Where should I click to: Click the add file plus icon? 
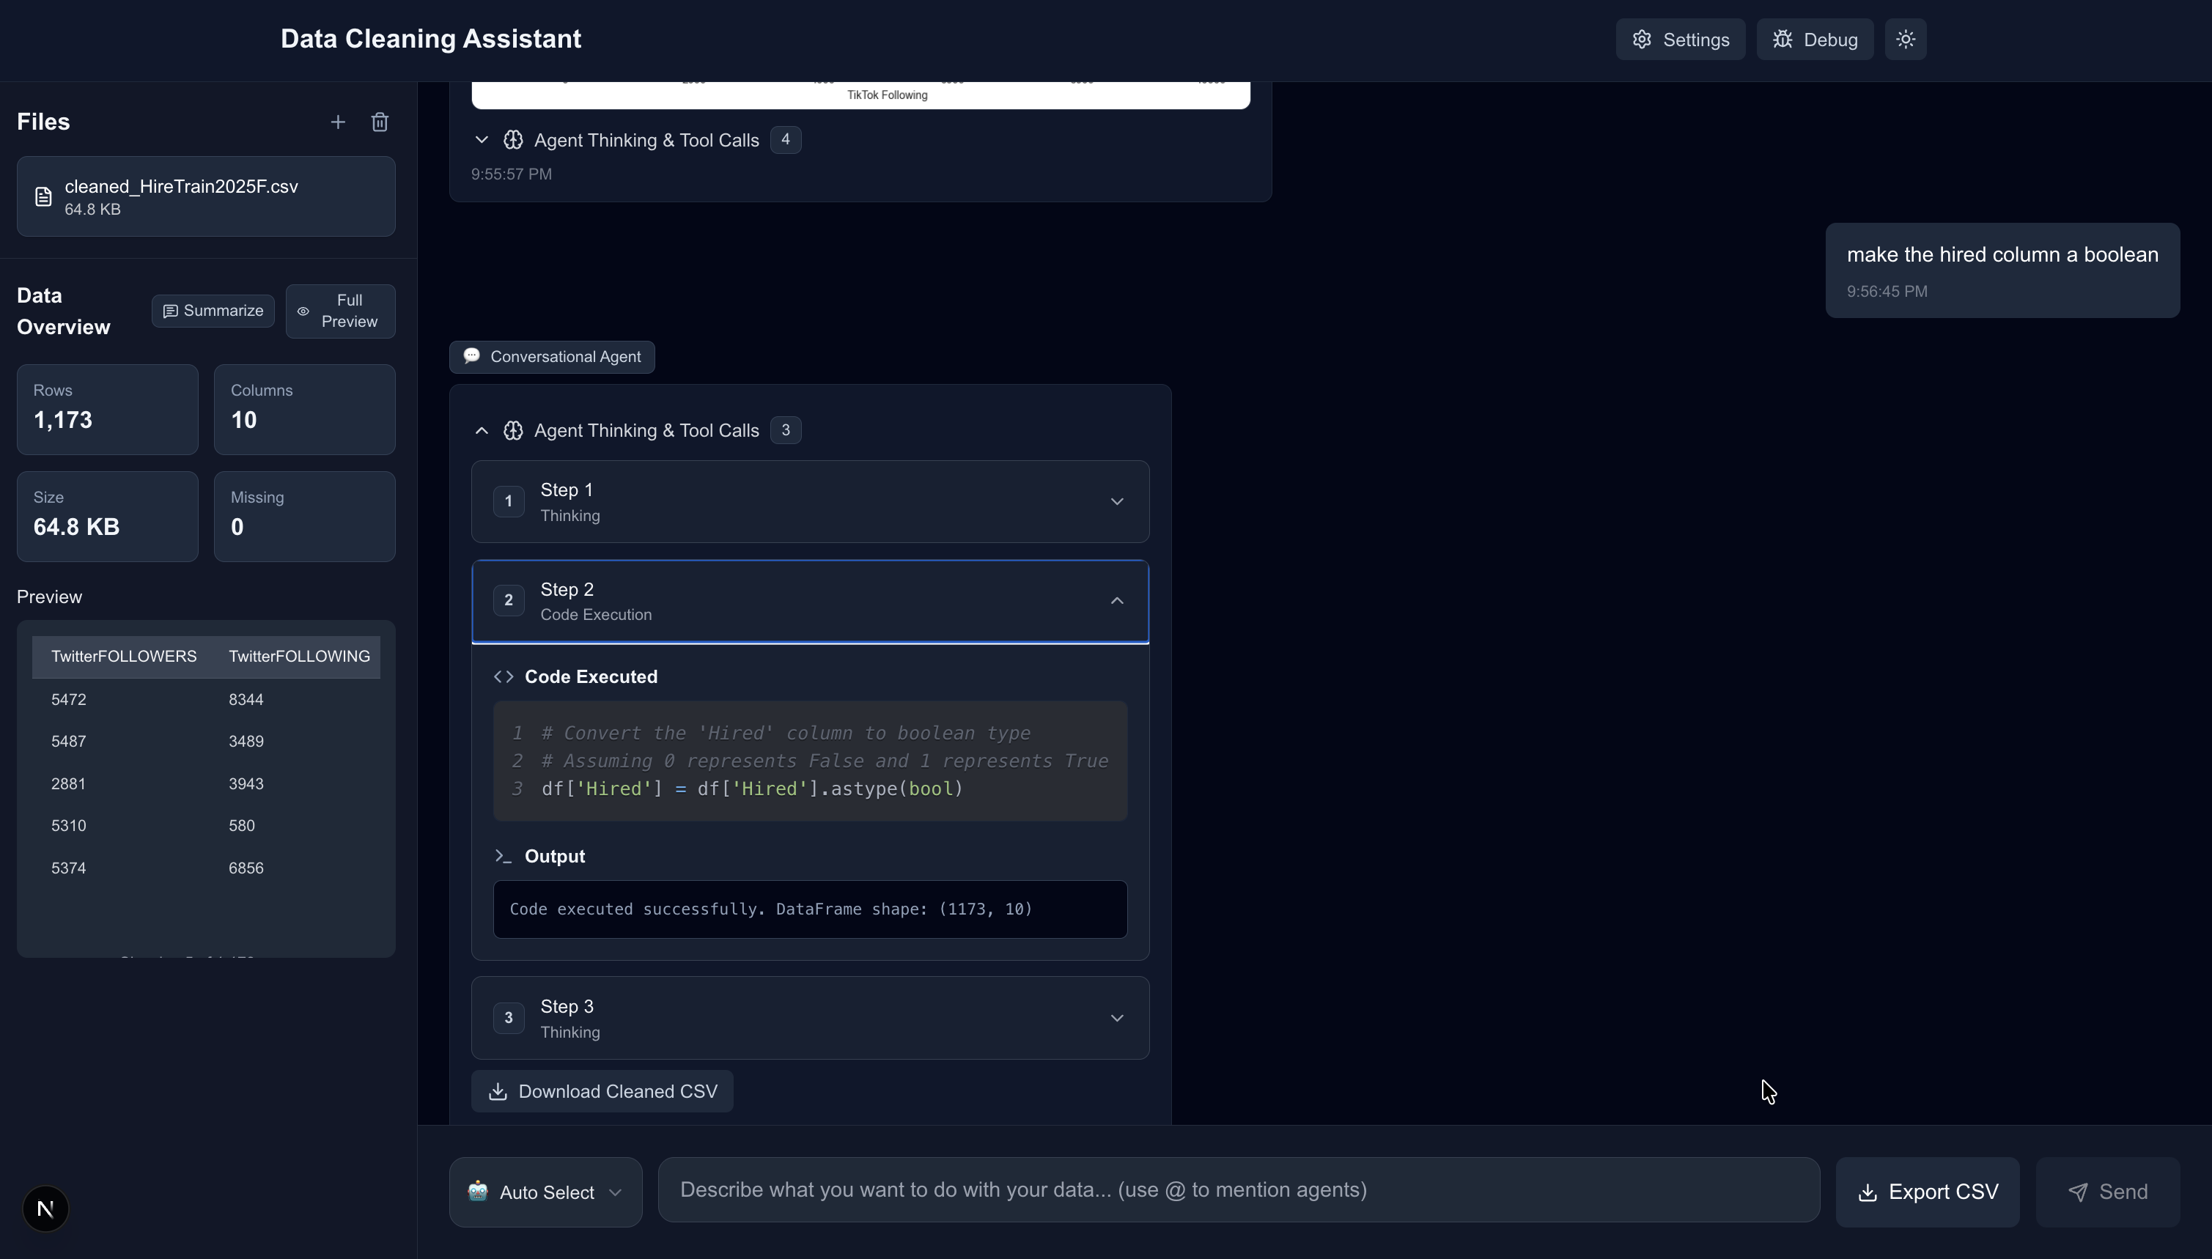click(337, 122)
